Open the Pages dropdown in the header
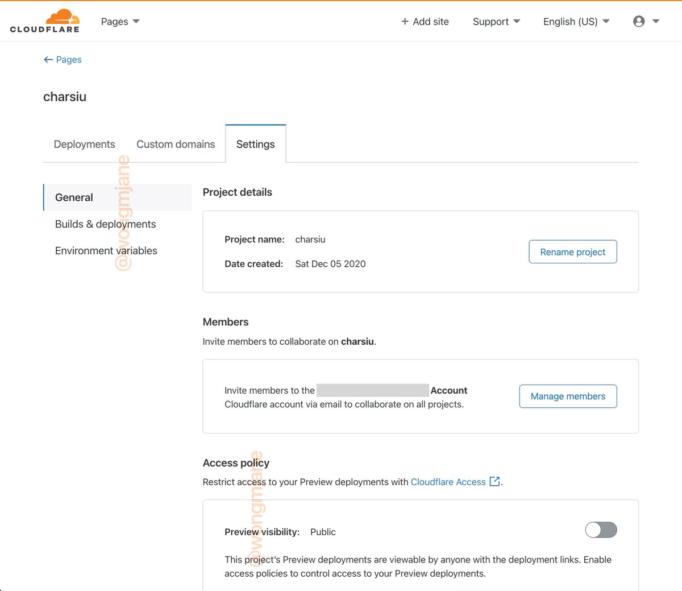 (x=120, y=22)
